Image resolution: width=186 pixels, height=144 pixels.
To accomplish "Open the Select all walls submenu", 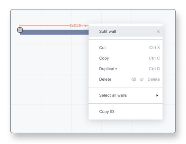I will 125,95.
